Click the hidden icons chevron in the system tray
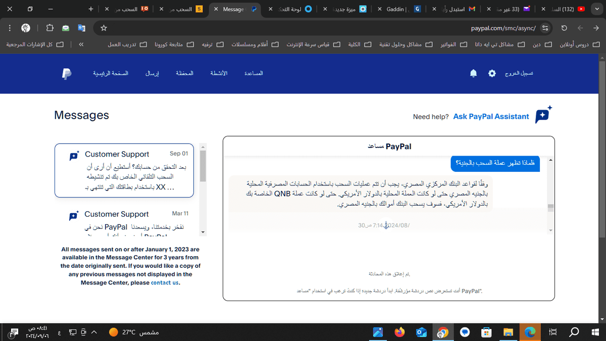The width and height of the screenshot is (606, 341). pos(93,332)
